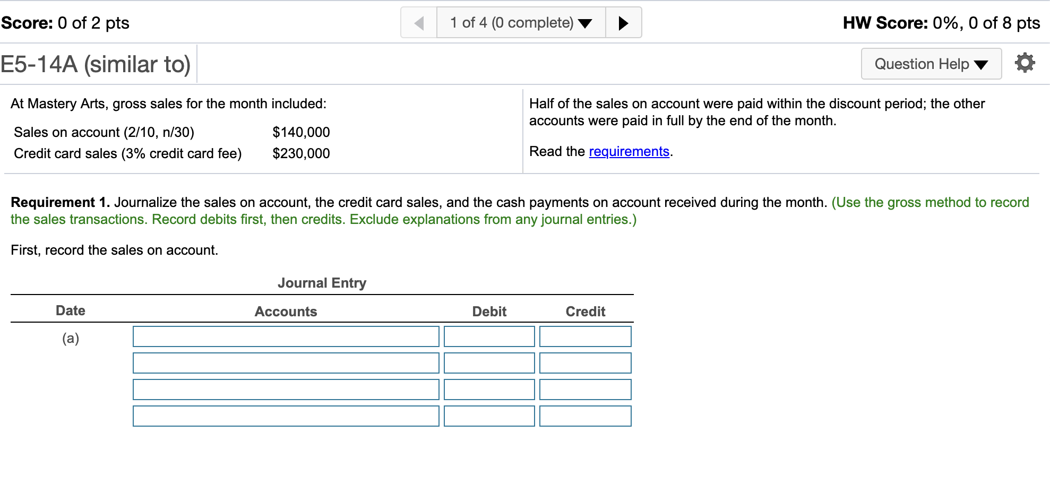This screenshot has height=493, width=1050.
Task: Select the second row Debit field
Action: 489,363
